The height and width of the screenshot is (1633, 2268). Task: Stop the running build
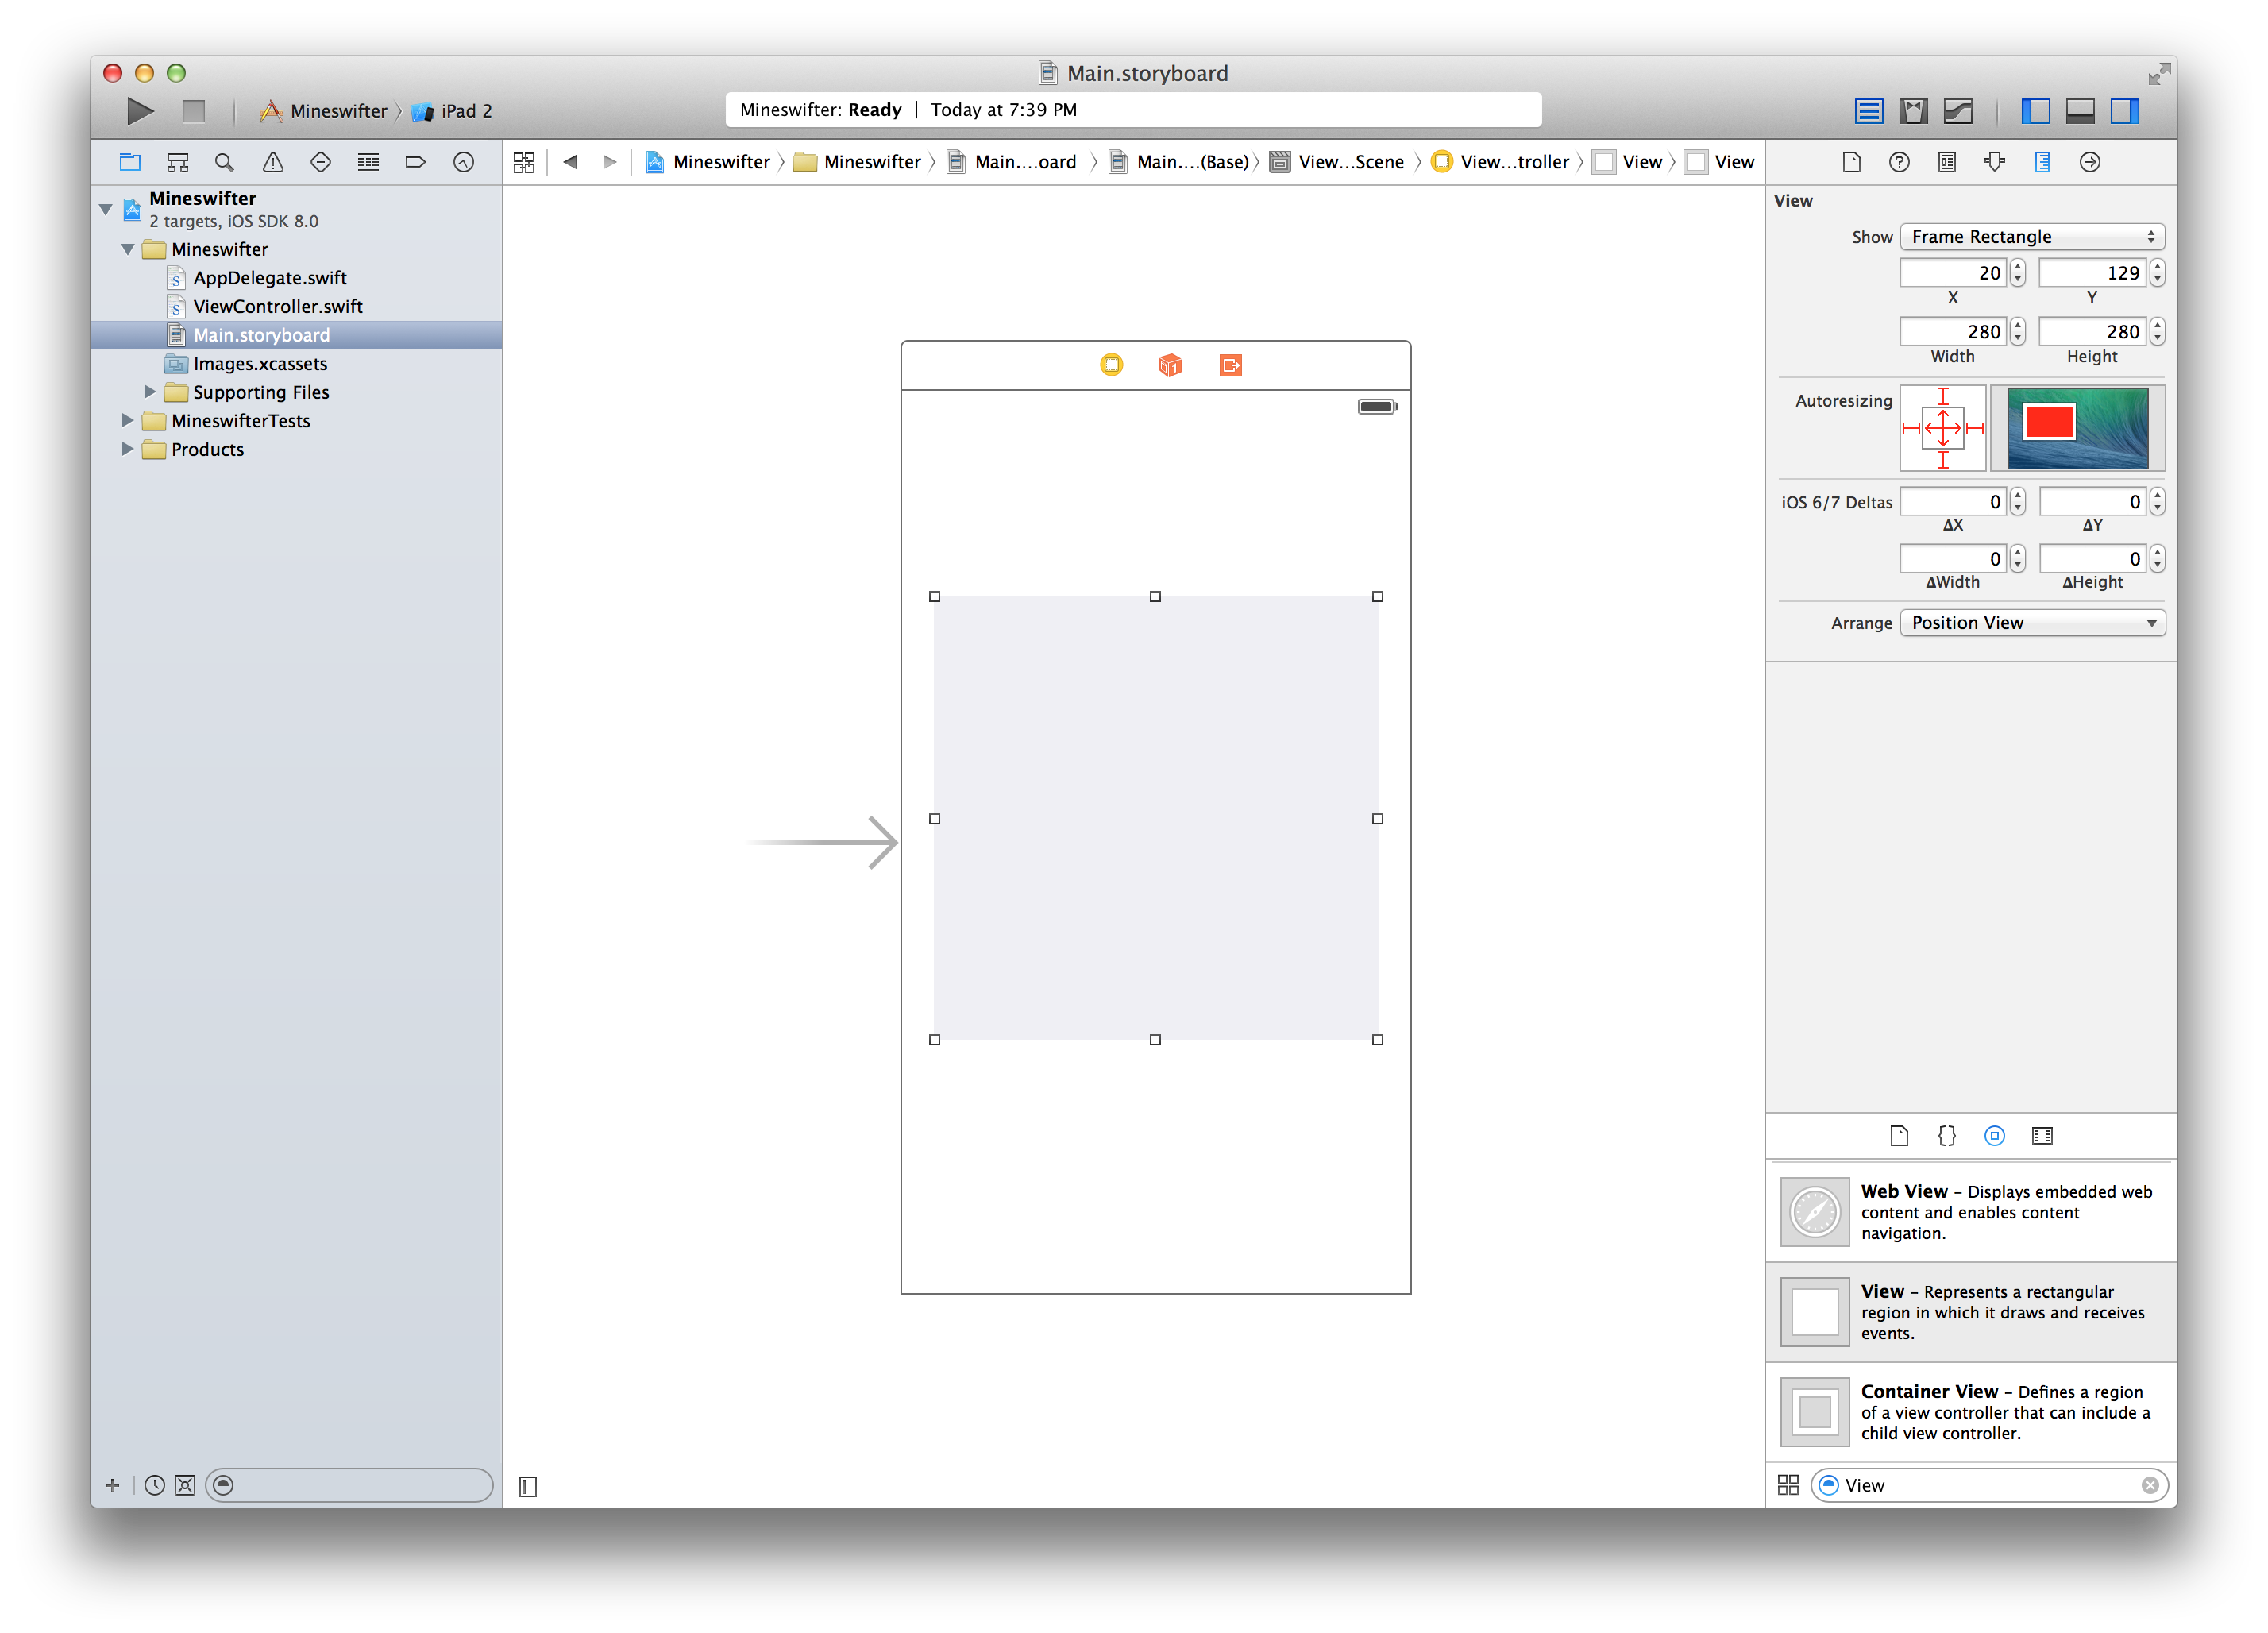[x=193, y=111]
